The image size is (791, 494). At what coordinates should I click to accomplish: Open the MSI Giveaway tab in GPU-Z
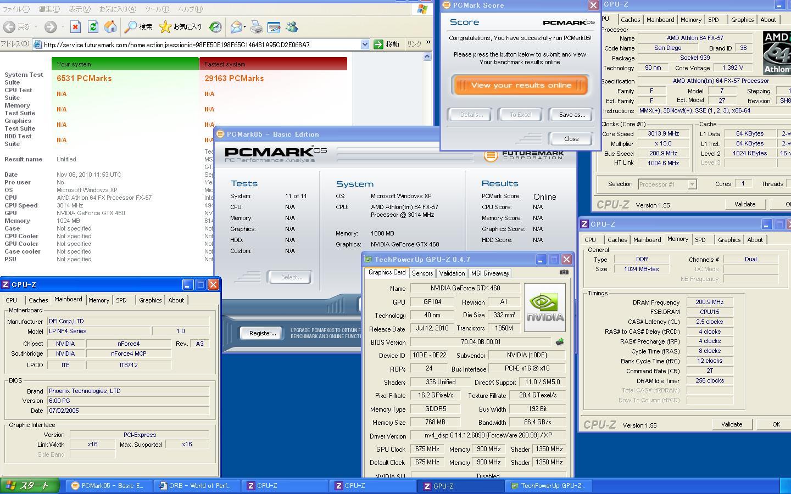(490, 273)
